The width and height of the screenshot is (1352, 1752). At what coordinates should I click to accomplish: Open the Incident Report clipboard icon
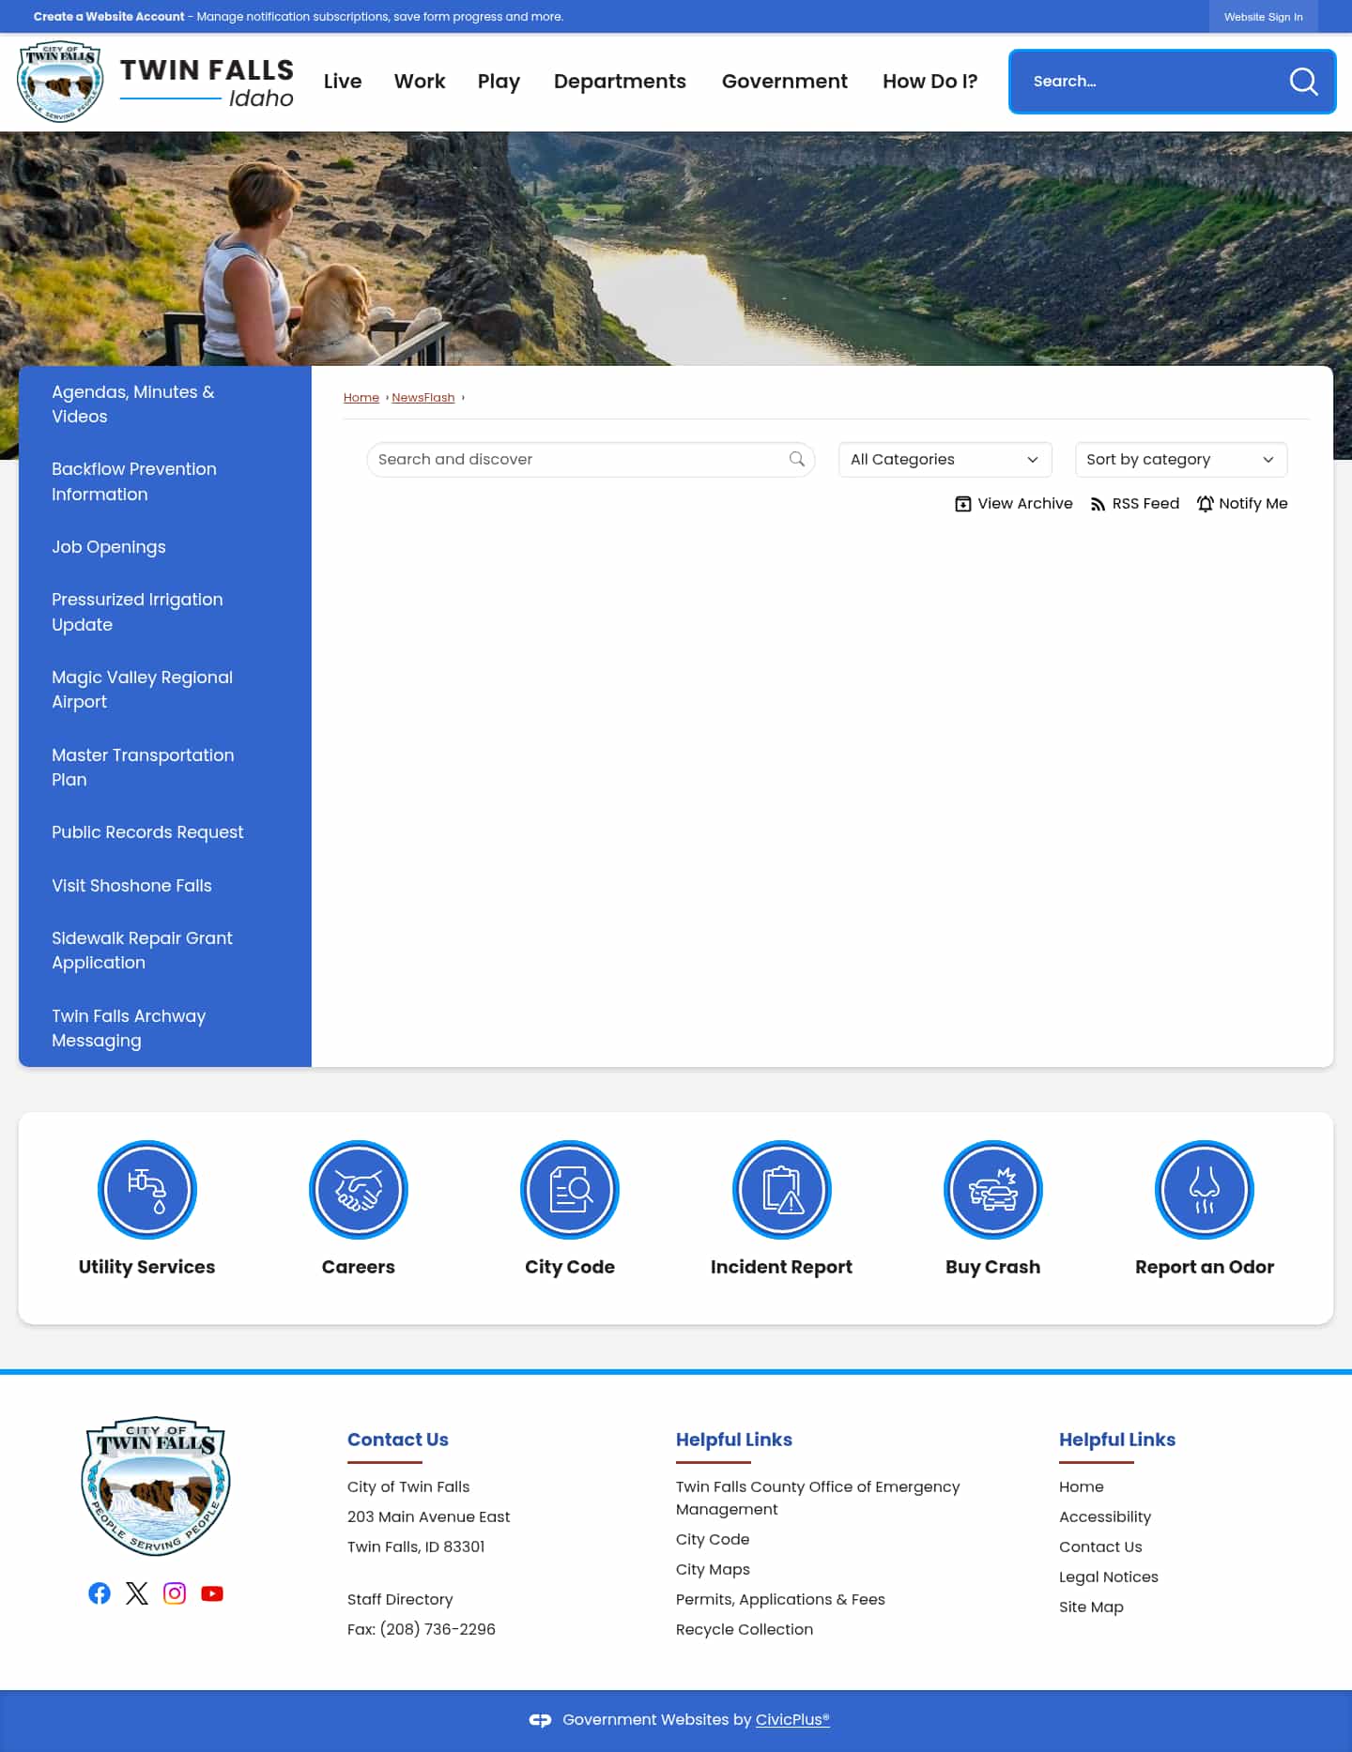click(x=781, y=1190)
